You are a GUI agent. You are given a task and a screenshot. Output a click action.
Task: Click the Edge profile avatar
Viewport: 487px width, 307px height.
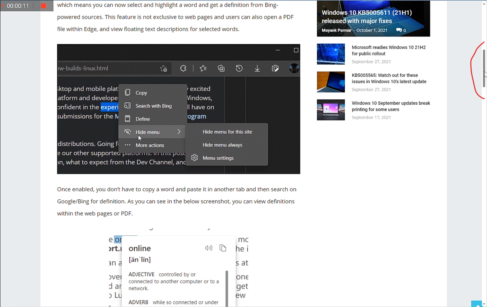[294, 68]
